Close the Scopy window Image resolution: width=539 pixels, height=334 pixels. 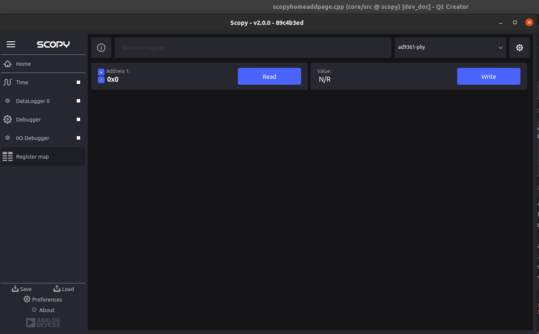[x=529, y=22]
